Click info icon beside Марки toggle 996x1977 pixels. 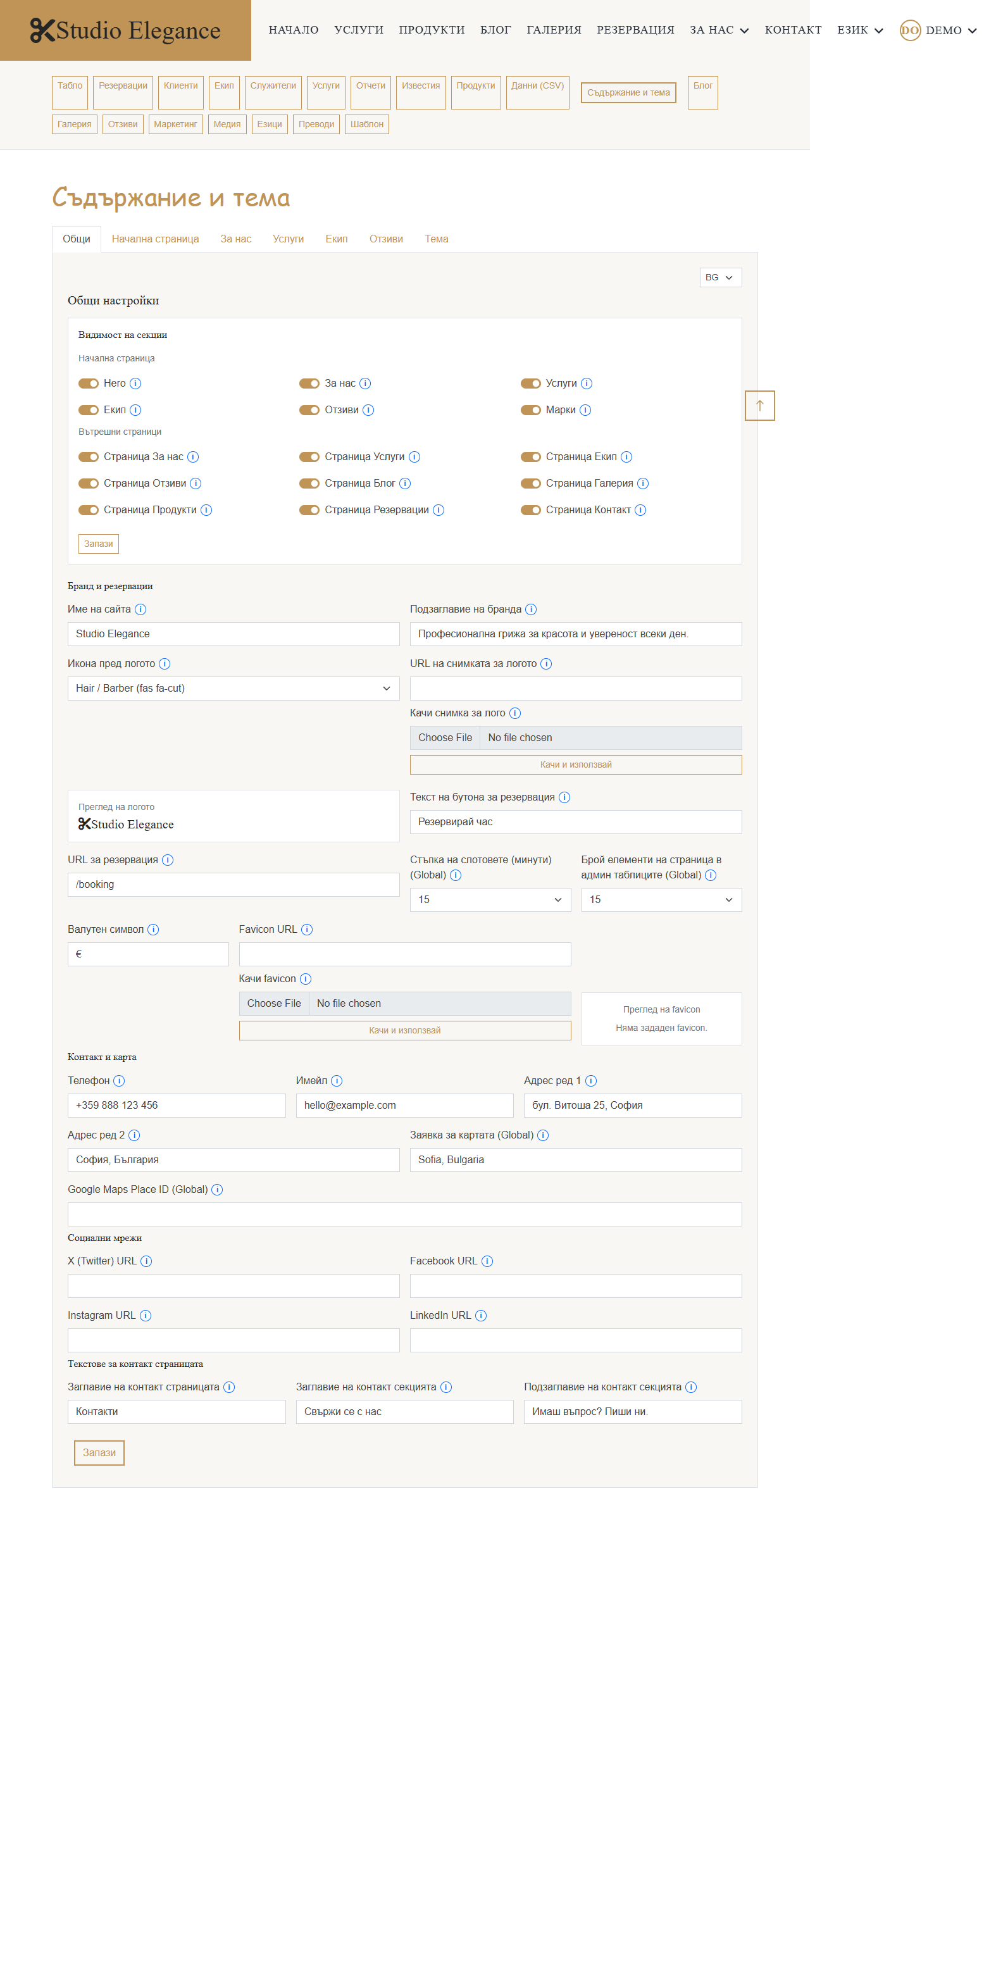(x=585, y=410)
